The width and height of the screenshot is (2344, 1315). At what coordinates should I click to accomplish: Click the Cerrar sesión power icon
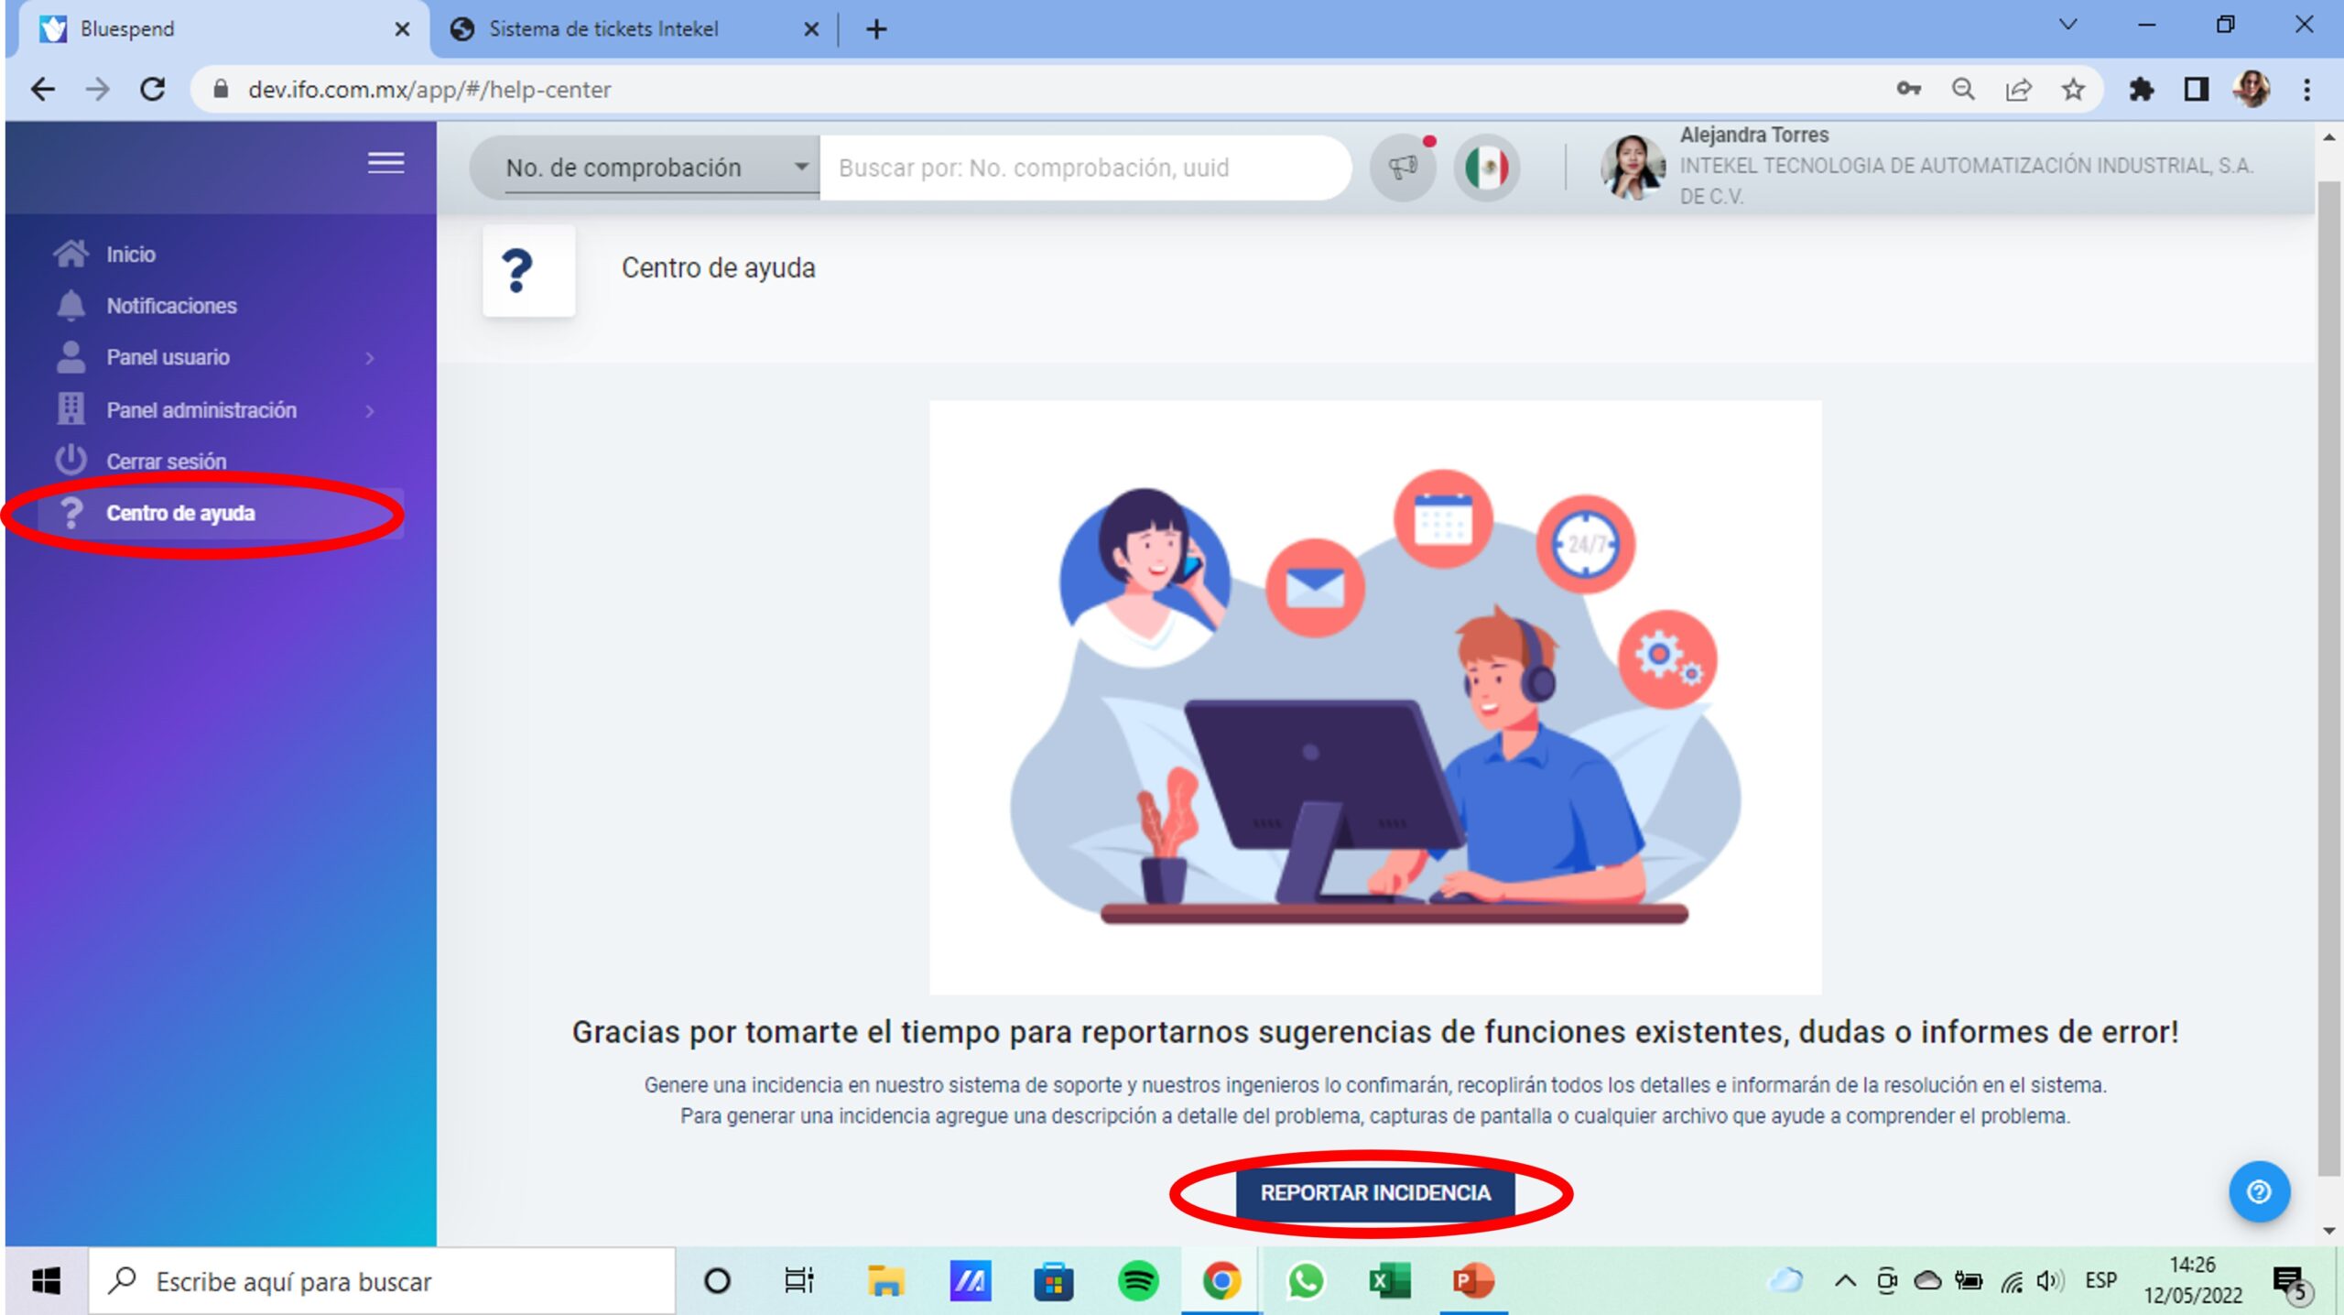[x=71, y=461]
